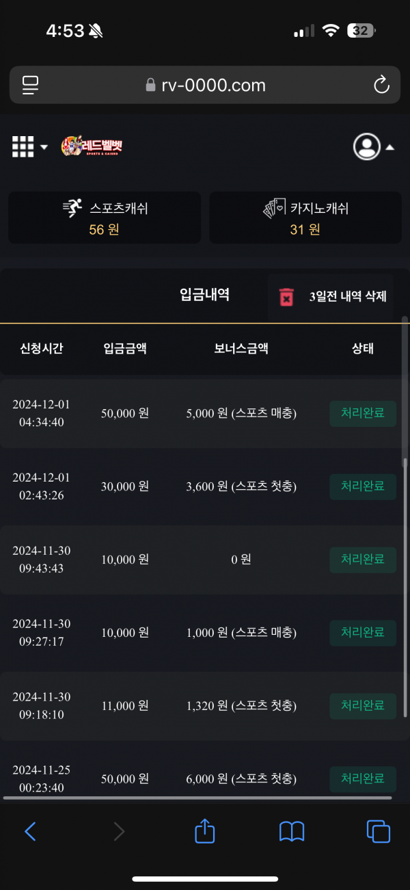Click the red trash delete icon

(286, 297)
